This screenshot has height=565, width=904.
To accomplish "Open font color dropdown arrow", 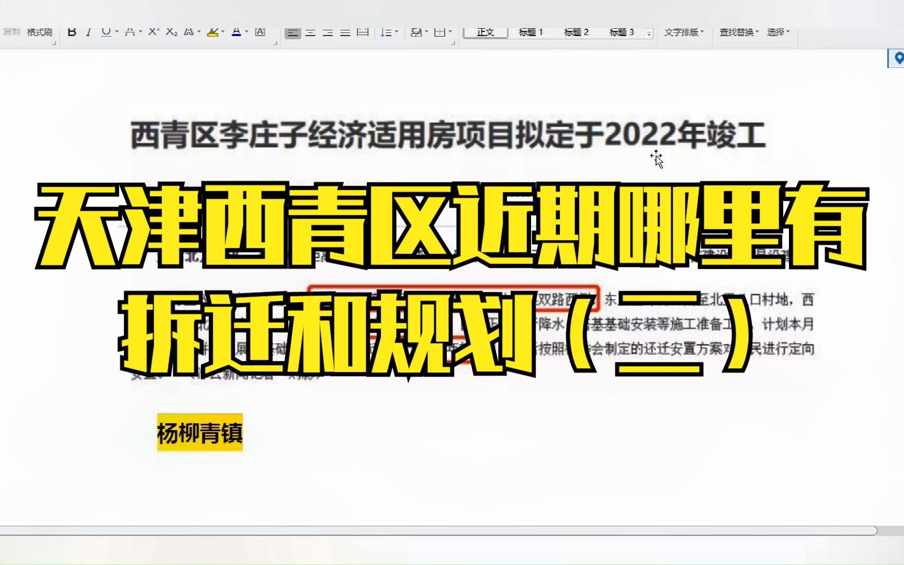I will pyautogui.click(x=246, y=32).
